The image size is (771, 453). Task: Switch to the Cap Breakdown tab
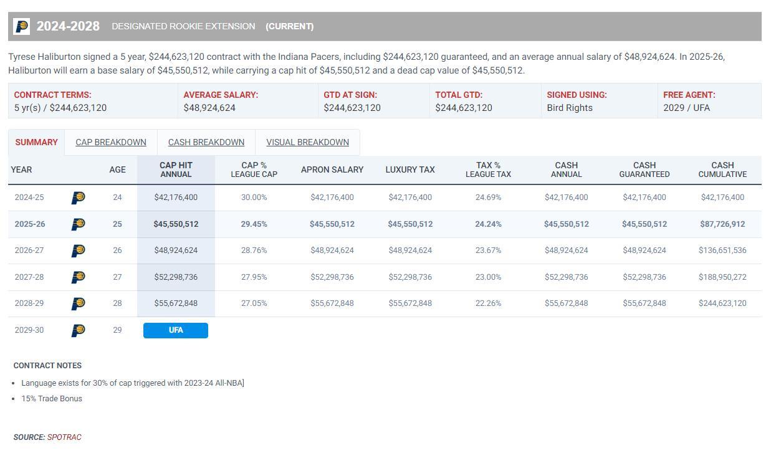(111, 142)
